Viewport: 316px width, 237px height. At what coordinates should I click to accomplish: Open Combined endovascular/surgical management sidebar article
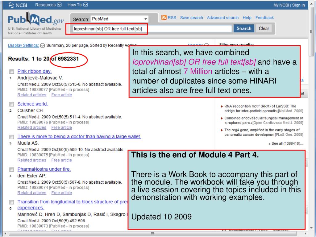(264, 120)
